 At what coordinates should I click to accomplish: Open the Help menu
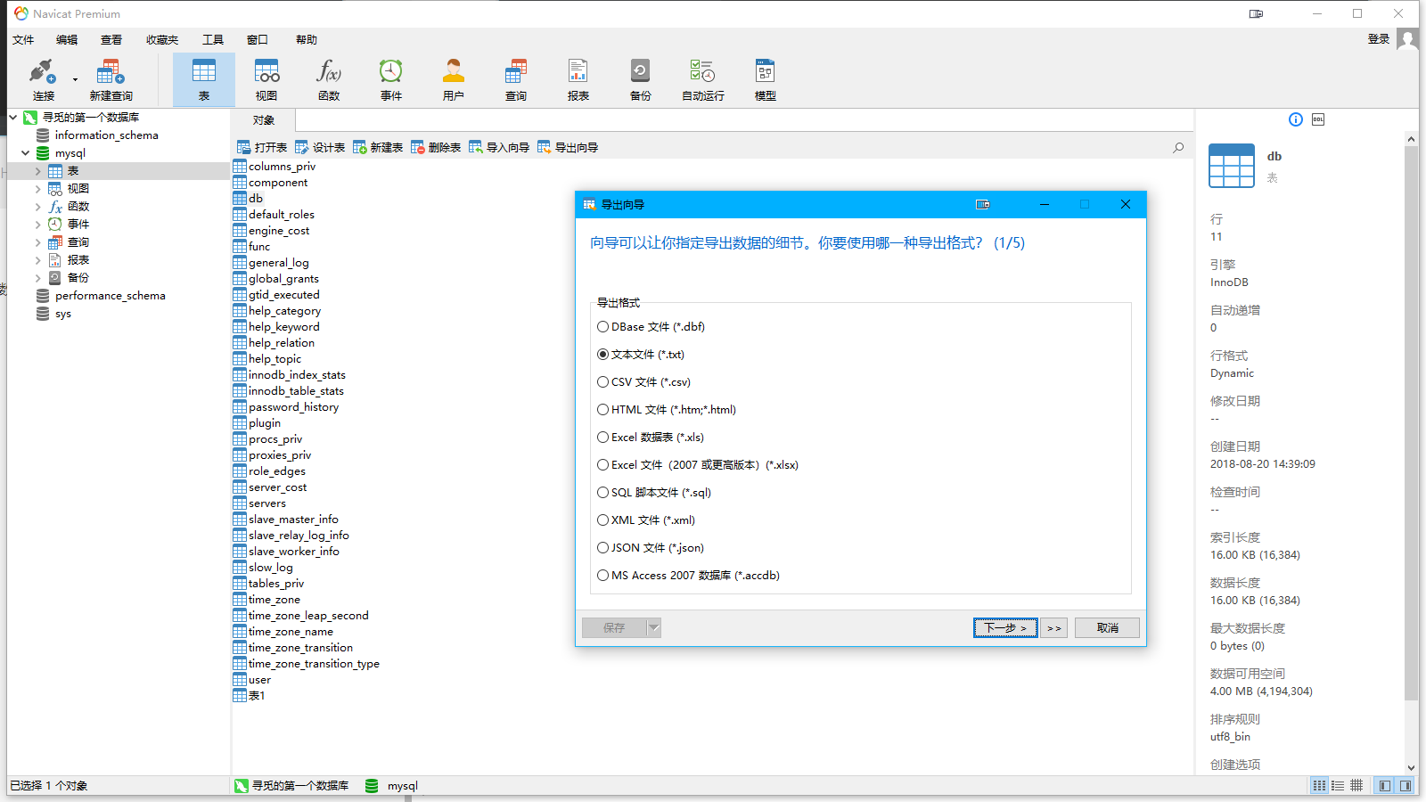307,39
